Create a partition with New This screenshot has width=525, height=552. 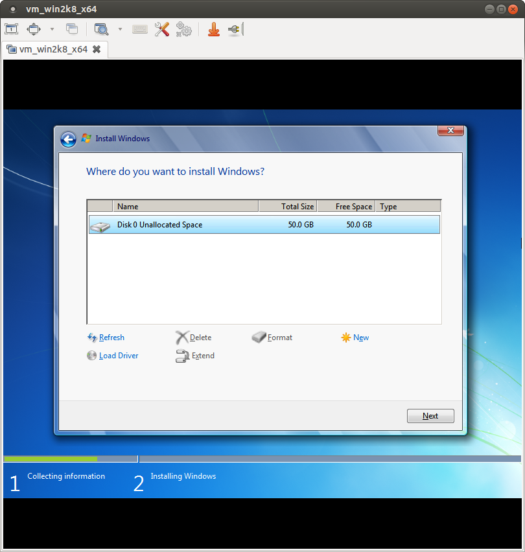[x=360, y=337]
